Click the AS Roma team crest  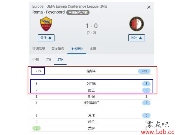46,24
